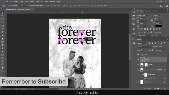This screenshot has width=169, height=95.
Task: Toggle Faux Bold in Character panel
Action: pyautogui.click(x=139, y=29)
